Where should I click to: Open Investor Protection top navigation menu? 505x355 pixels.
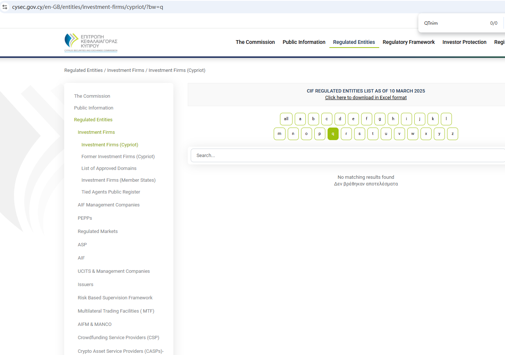pos(464,42)
